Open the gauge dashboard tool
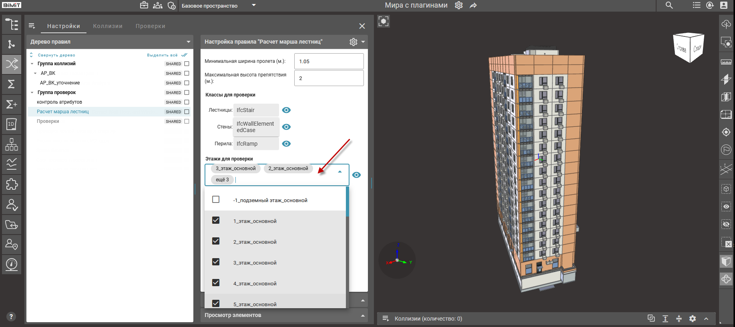Image resolution: width=735 pixels, height=327 pixels. [12, 264]
